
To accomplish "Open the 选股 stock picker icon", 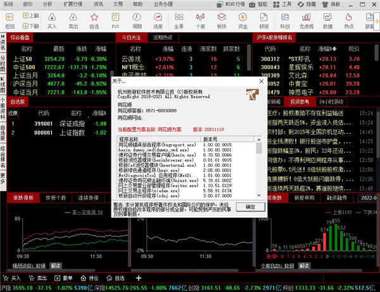I will [158, 17].
